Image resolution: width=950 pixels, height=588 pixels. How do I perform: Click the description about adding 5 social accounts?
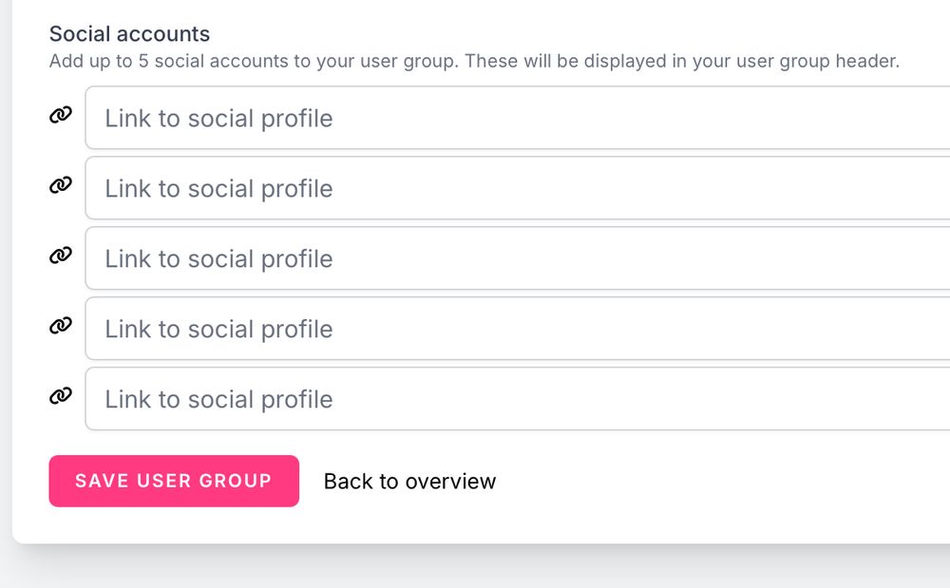474,61
